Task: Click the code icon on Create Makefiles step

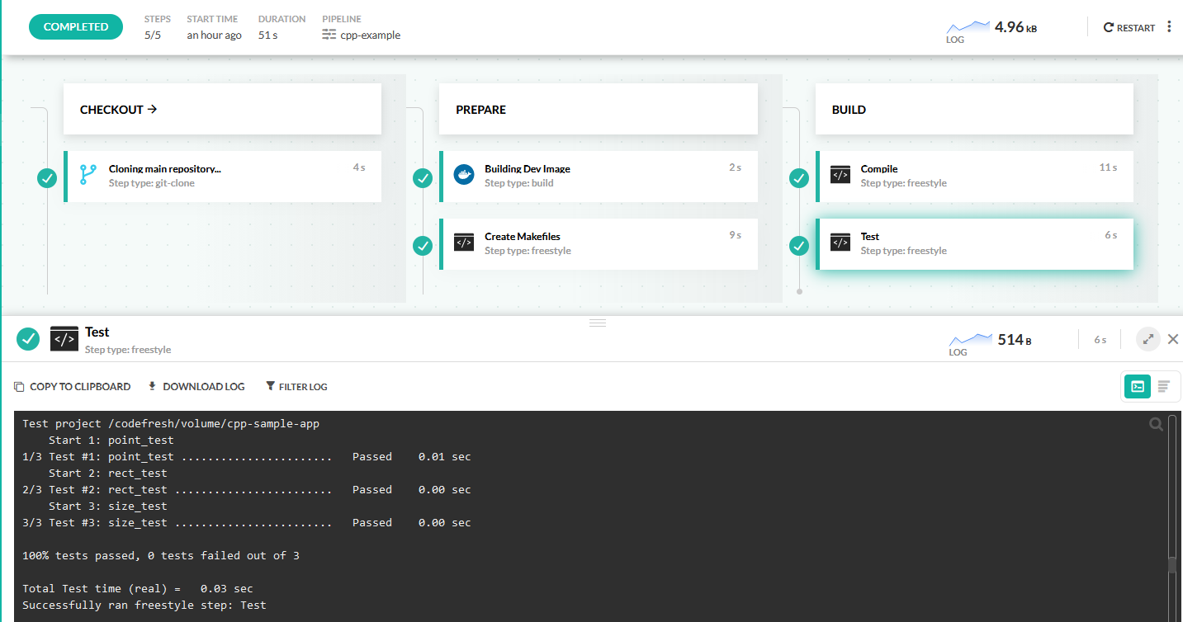Action: [464, 243]
